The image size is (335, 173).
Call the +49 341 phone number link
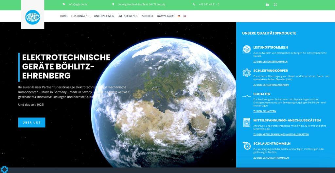(209, 5)
